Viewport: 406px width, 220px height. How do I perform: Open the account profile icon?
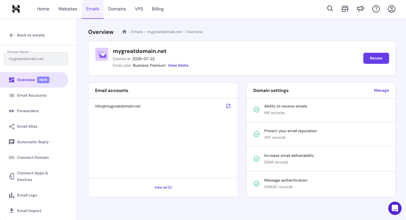coord(391,9)
